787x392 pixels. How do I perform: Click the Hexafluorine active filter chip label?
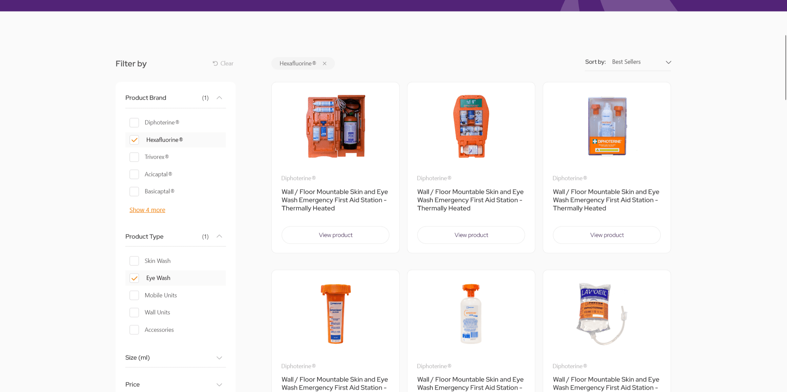tap(298, 64)
